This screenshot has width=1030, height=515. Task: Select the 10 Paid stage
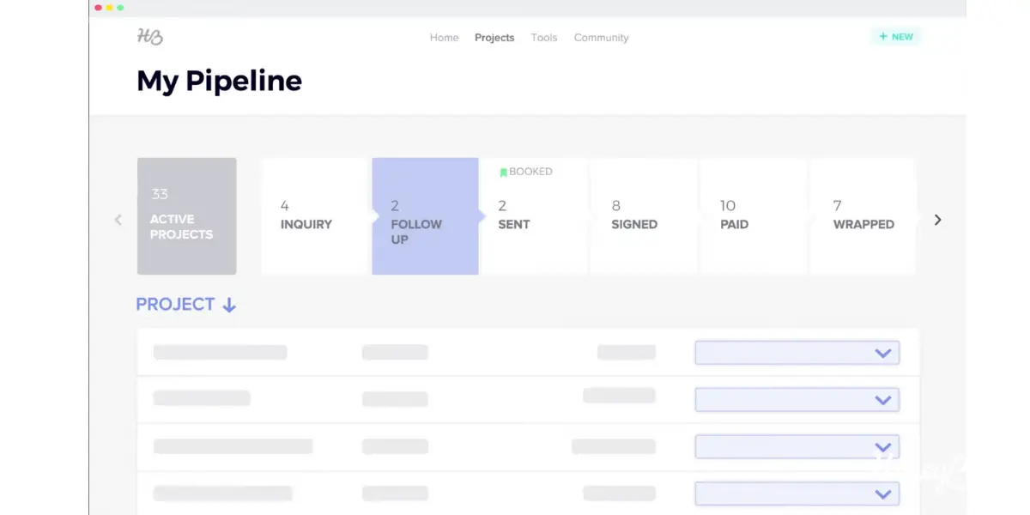[754, 216]
